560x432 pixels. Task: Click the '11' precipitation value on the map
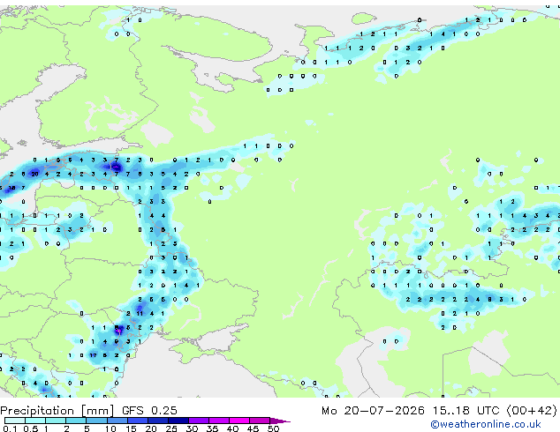pos(140,314)
